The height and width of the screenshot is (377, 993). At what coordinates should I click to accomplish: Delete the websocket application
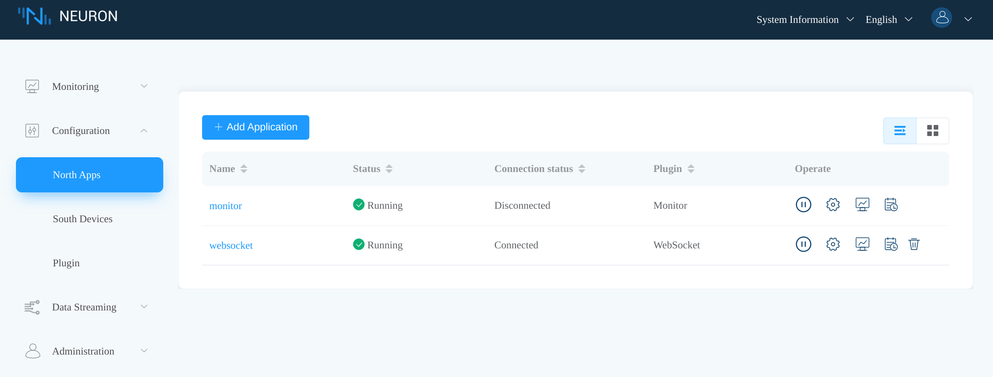coord(914,244)
